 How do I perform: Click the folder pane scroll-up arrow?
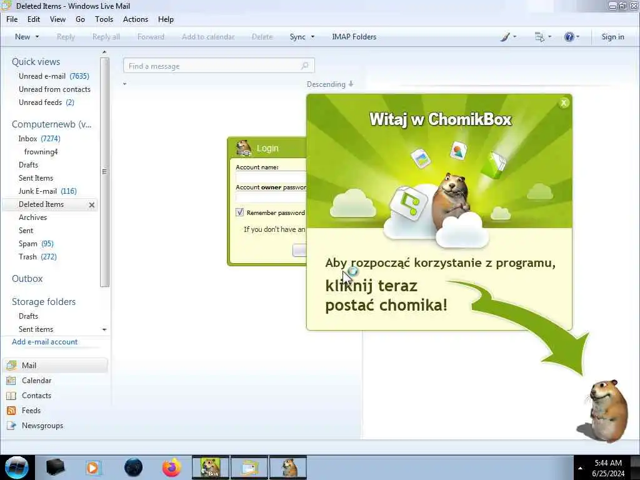point(104,52)
